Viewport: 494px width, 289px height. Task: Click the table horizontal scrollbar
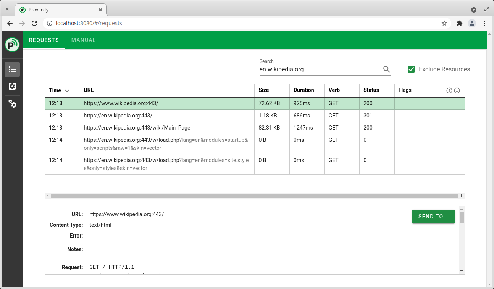pos(254,196)
